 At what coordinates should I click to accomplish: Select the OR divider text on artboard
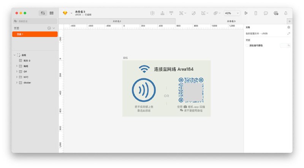(x=166, y=96)
